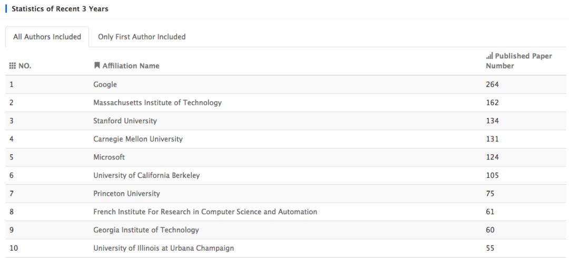Click University of Illinois at Urbana Champaign

(x=163, y=248)
